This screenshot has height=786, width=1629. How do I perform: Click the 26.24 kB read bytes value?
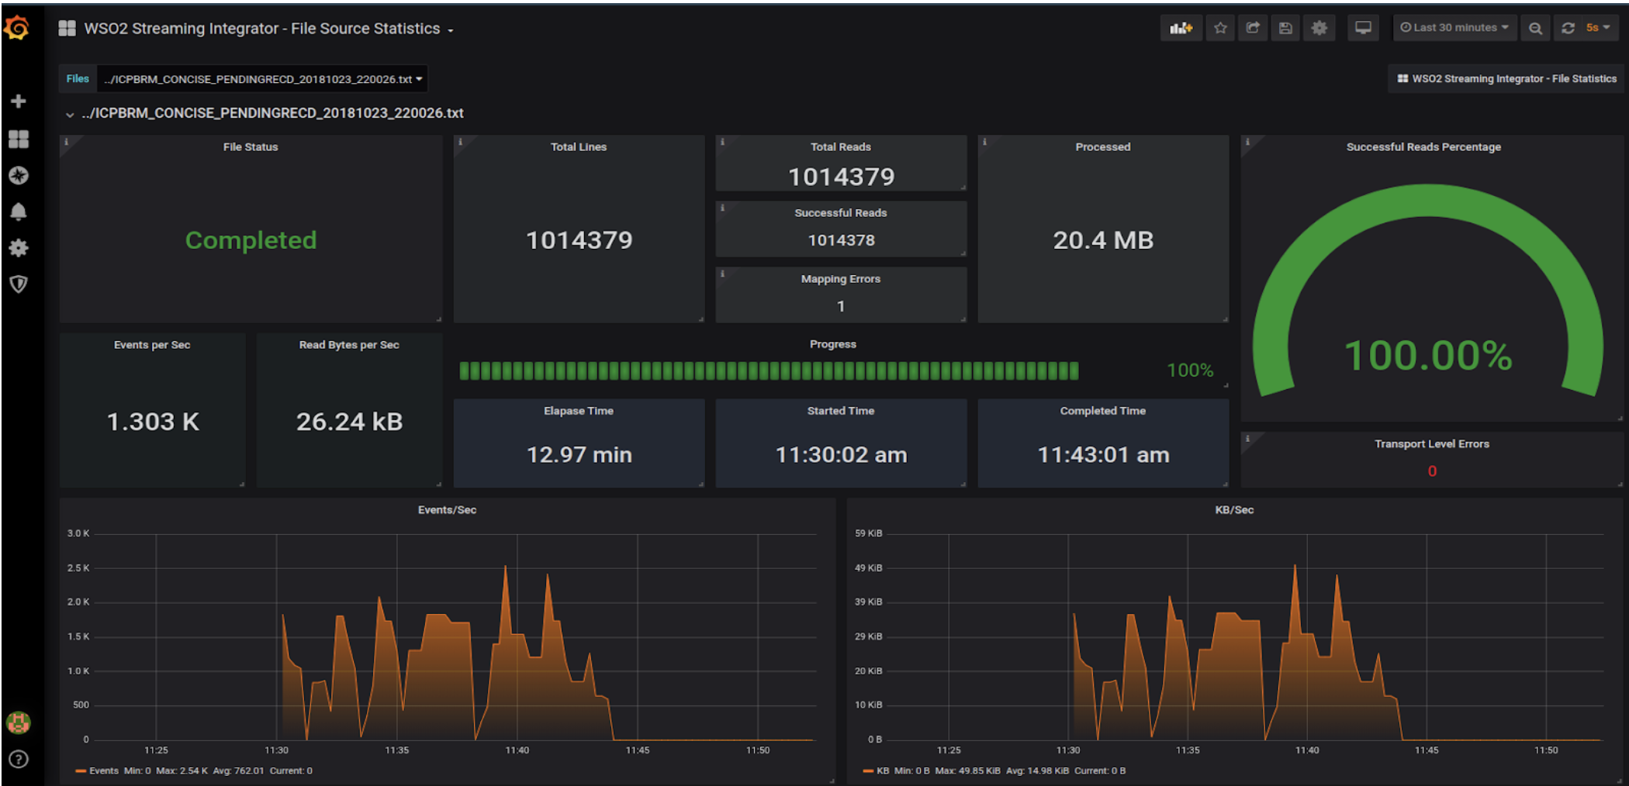[349, 422]
